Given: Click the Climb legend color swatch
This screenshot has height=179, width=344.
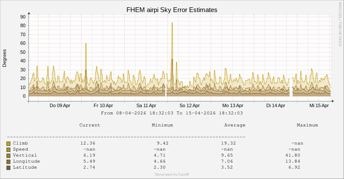Looking at the screenshot, I should (x=8, y=143).
